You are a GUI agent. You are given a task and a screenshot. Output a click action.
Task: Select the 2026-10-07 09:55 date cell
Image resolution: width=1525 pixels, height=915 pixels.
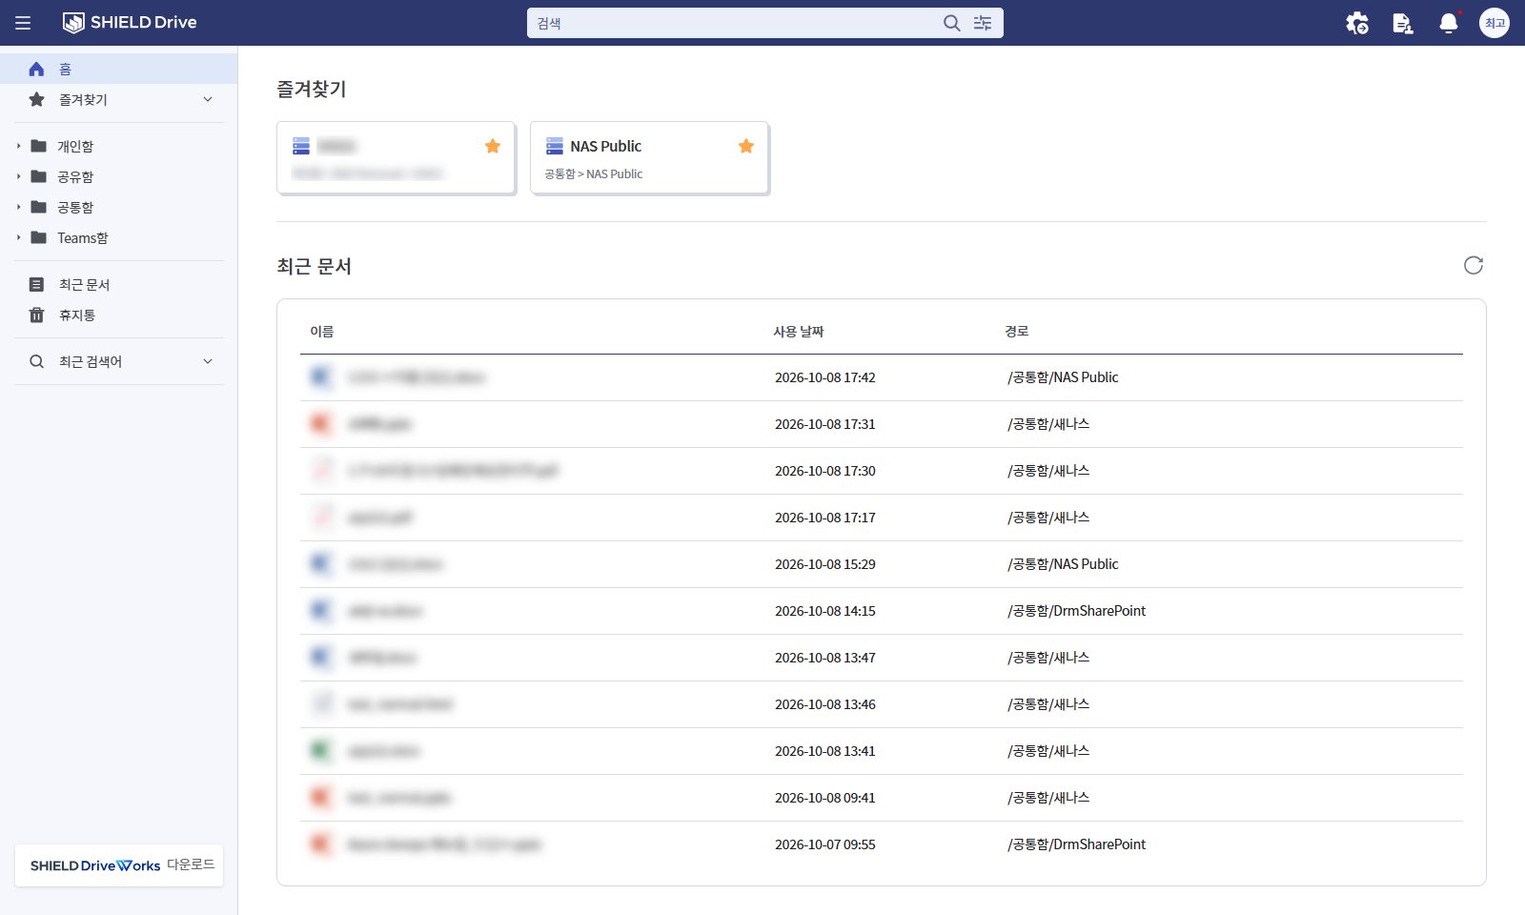pos(825,844)
